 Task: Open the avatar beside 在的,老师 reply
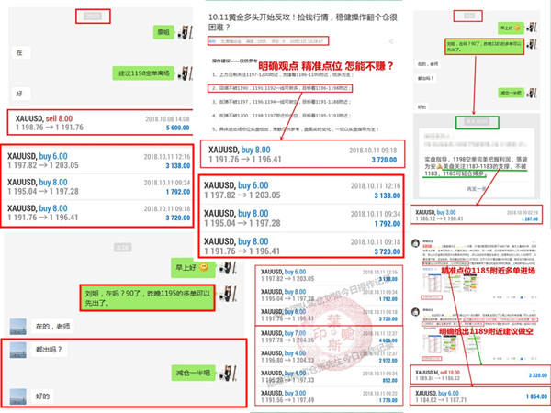click(x=18, y=327)
